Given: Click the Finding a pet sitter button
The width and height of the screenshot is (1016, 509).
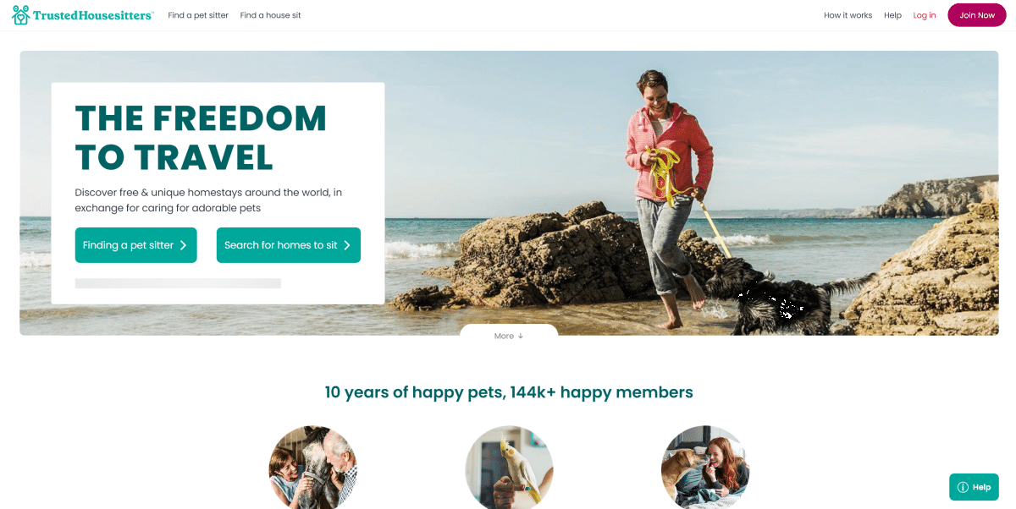Looking at the screenshot, I should [x=135, y=245].
